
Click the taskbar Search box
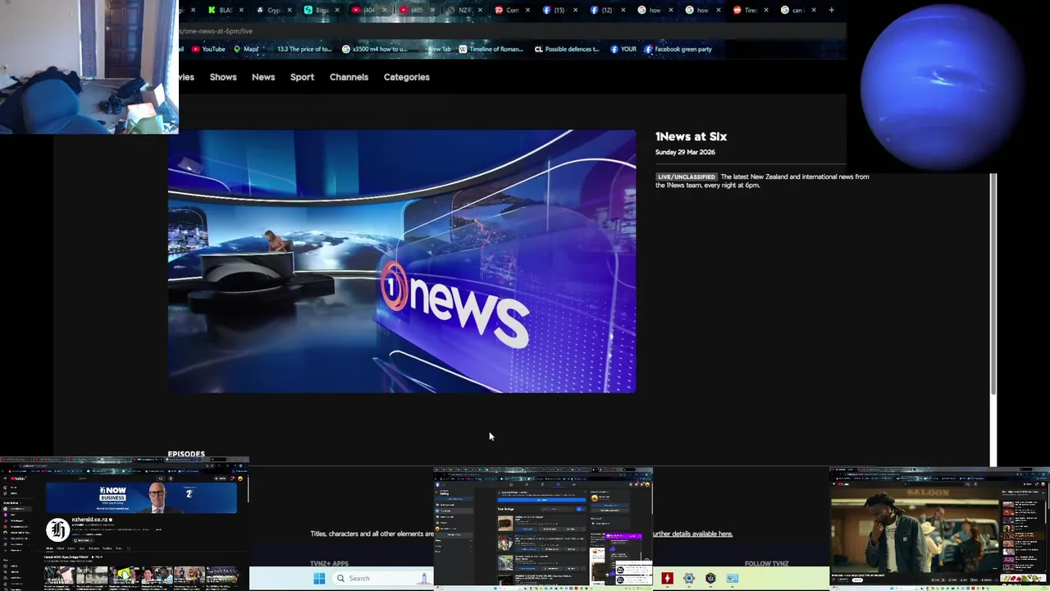(x=381, y=578)
